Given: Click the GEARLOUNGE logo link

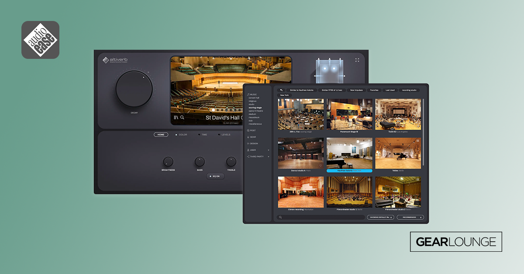Looking at the screenshot, I should [456, 242].
